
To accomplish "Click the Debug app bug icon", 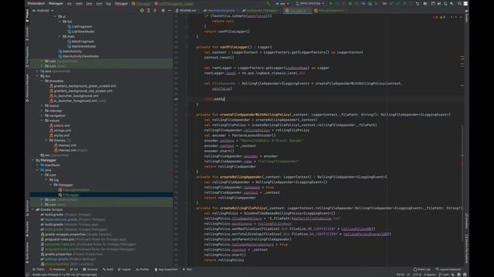I will click(x=350, y=3).
